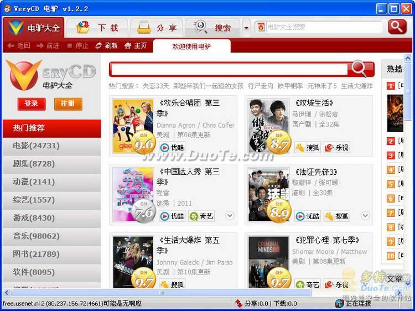Search hot keyword 失恋33天
415x311 pixels.
[x=155, y=86]
